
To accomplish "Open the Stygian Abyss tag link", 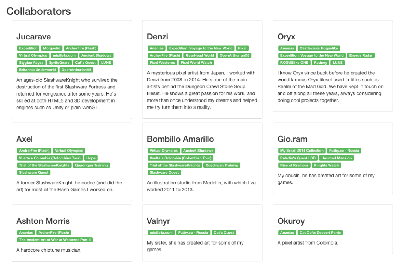I will pos(31,63).
